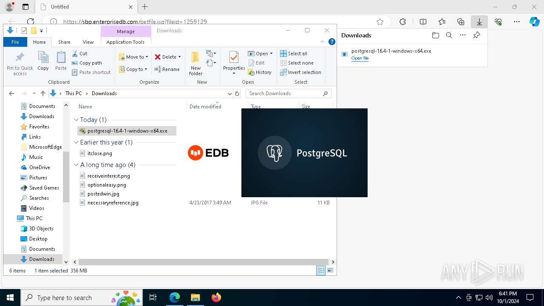Click the Search Downloads field

pyautogui.click(x=288, y=93)
